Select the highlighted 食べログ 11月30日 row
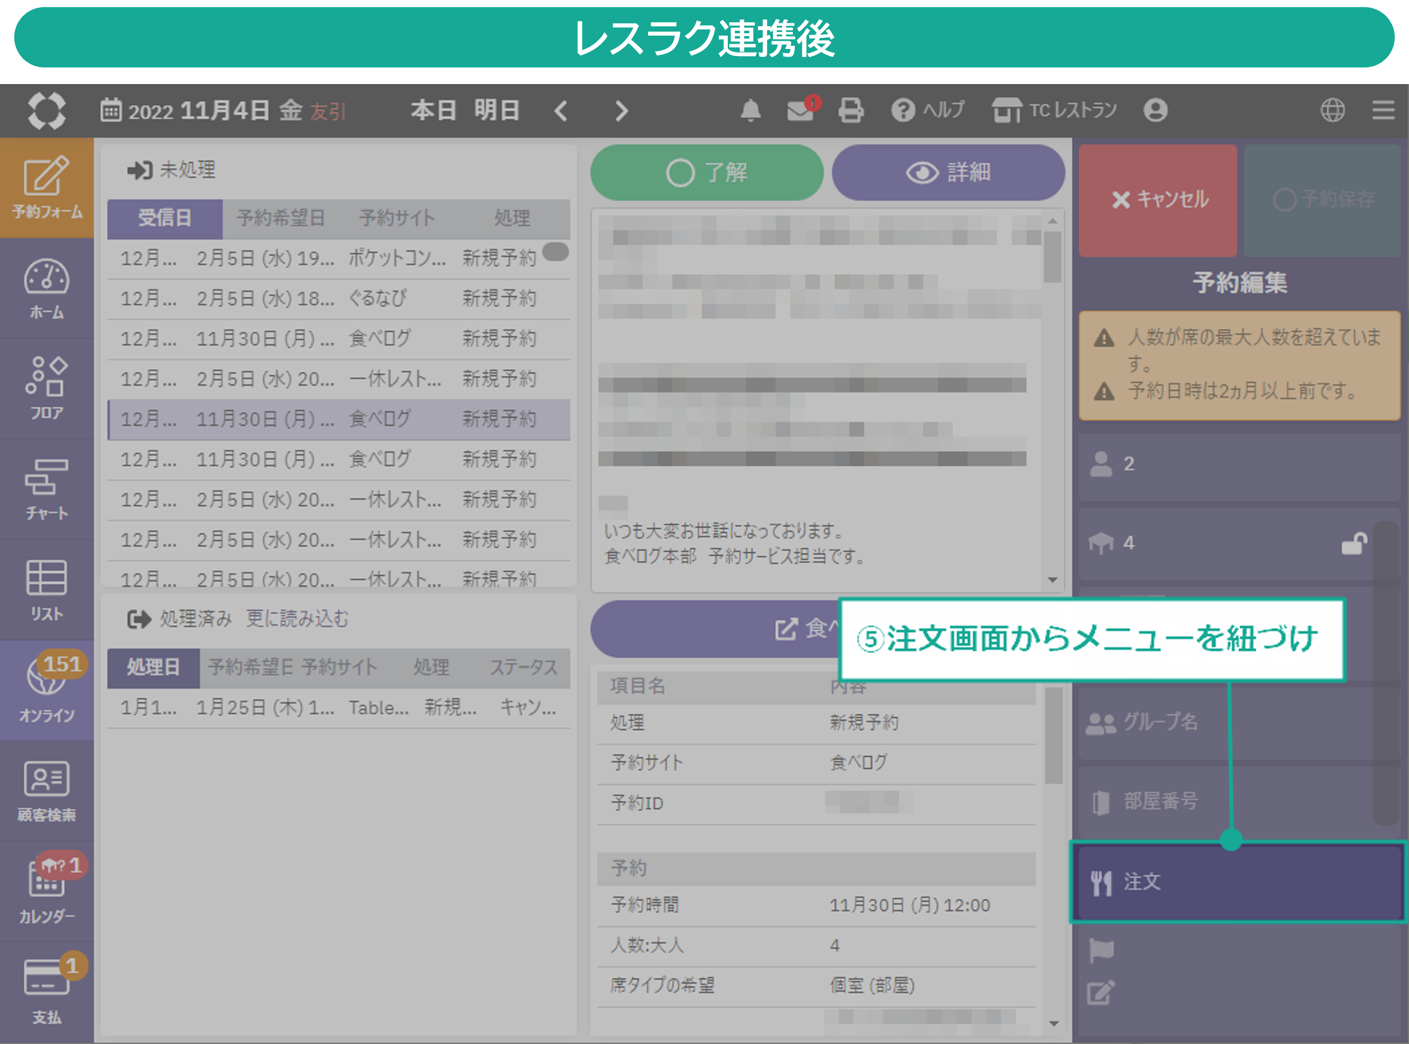The width and height of the screenshot is (1409, 1044). coord(339,419)
